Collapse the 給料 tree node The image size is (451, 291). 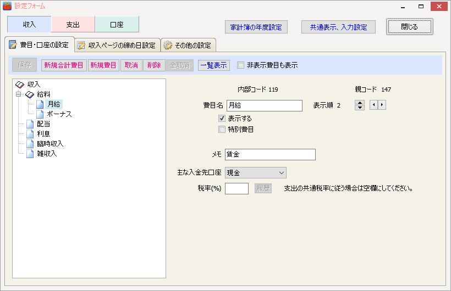pos(19,94)
